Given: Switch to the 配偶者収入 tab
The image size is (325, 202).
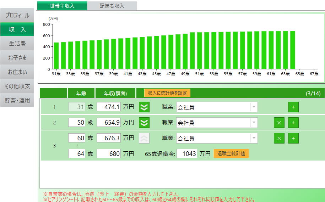Looking at the screenshot, I should tap(112, 6).
